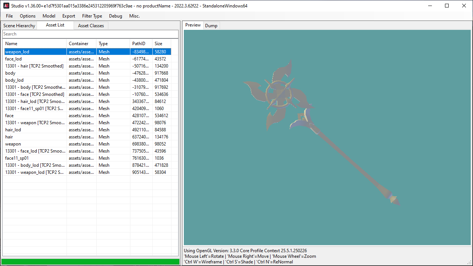The width and height of the screenshot is (473, 266).
Task: Select the weapon mesh asset row
Action: coord(87,144)
